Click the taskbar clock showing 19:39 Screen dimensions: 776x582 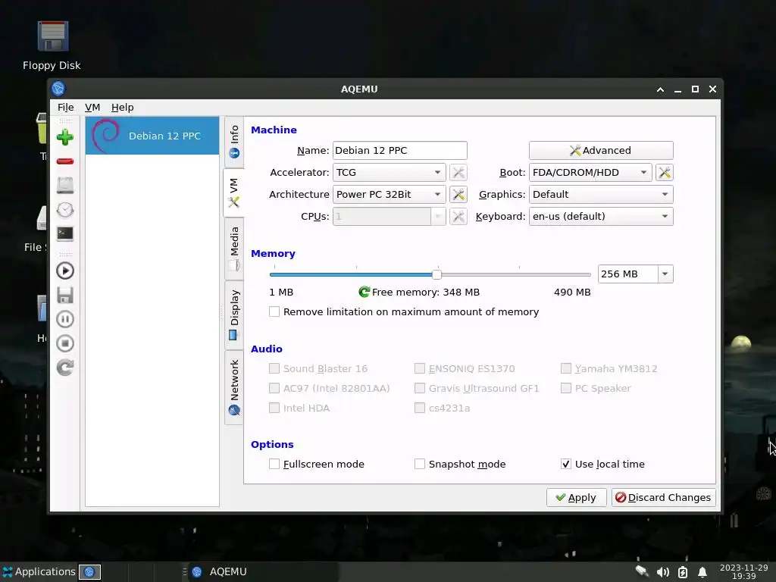click(x=743, y=572)
